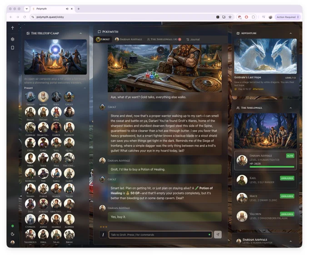Image resolution: width=309 pixels, height=256 pixels.
Task: Collapse the Hilltop Camp panel
Action: 80,33
